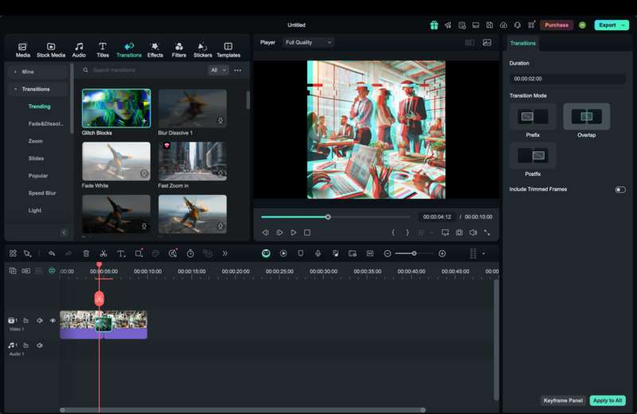Open the Full Quality dropdown
The image size is (637, 414).
(308, 42)
